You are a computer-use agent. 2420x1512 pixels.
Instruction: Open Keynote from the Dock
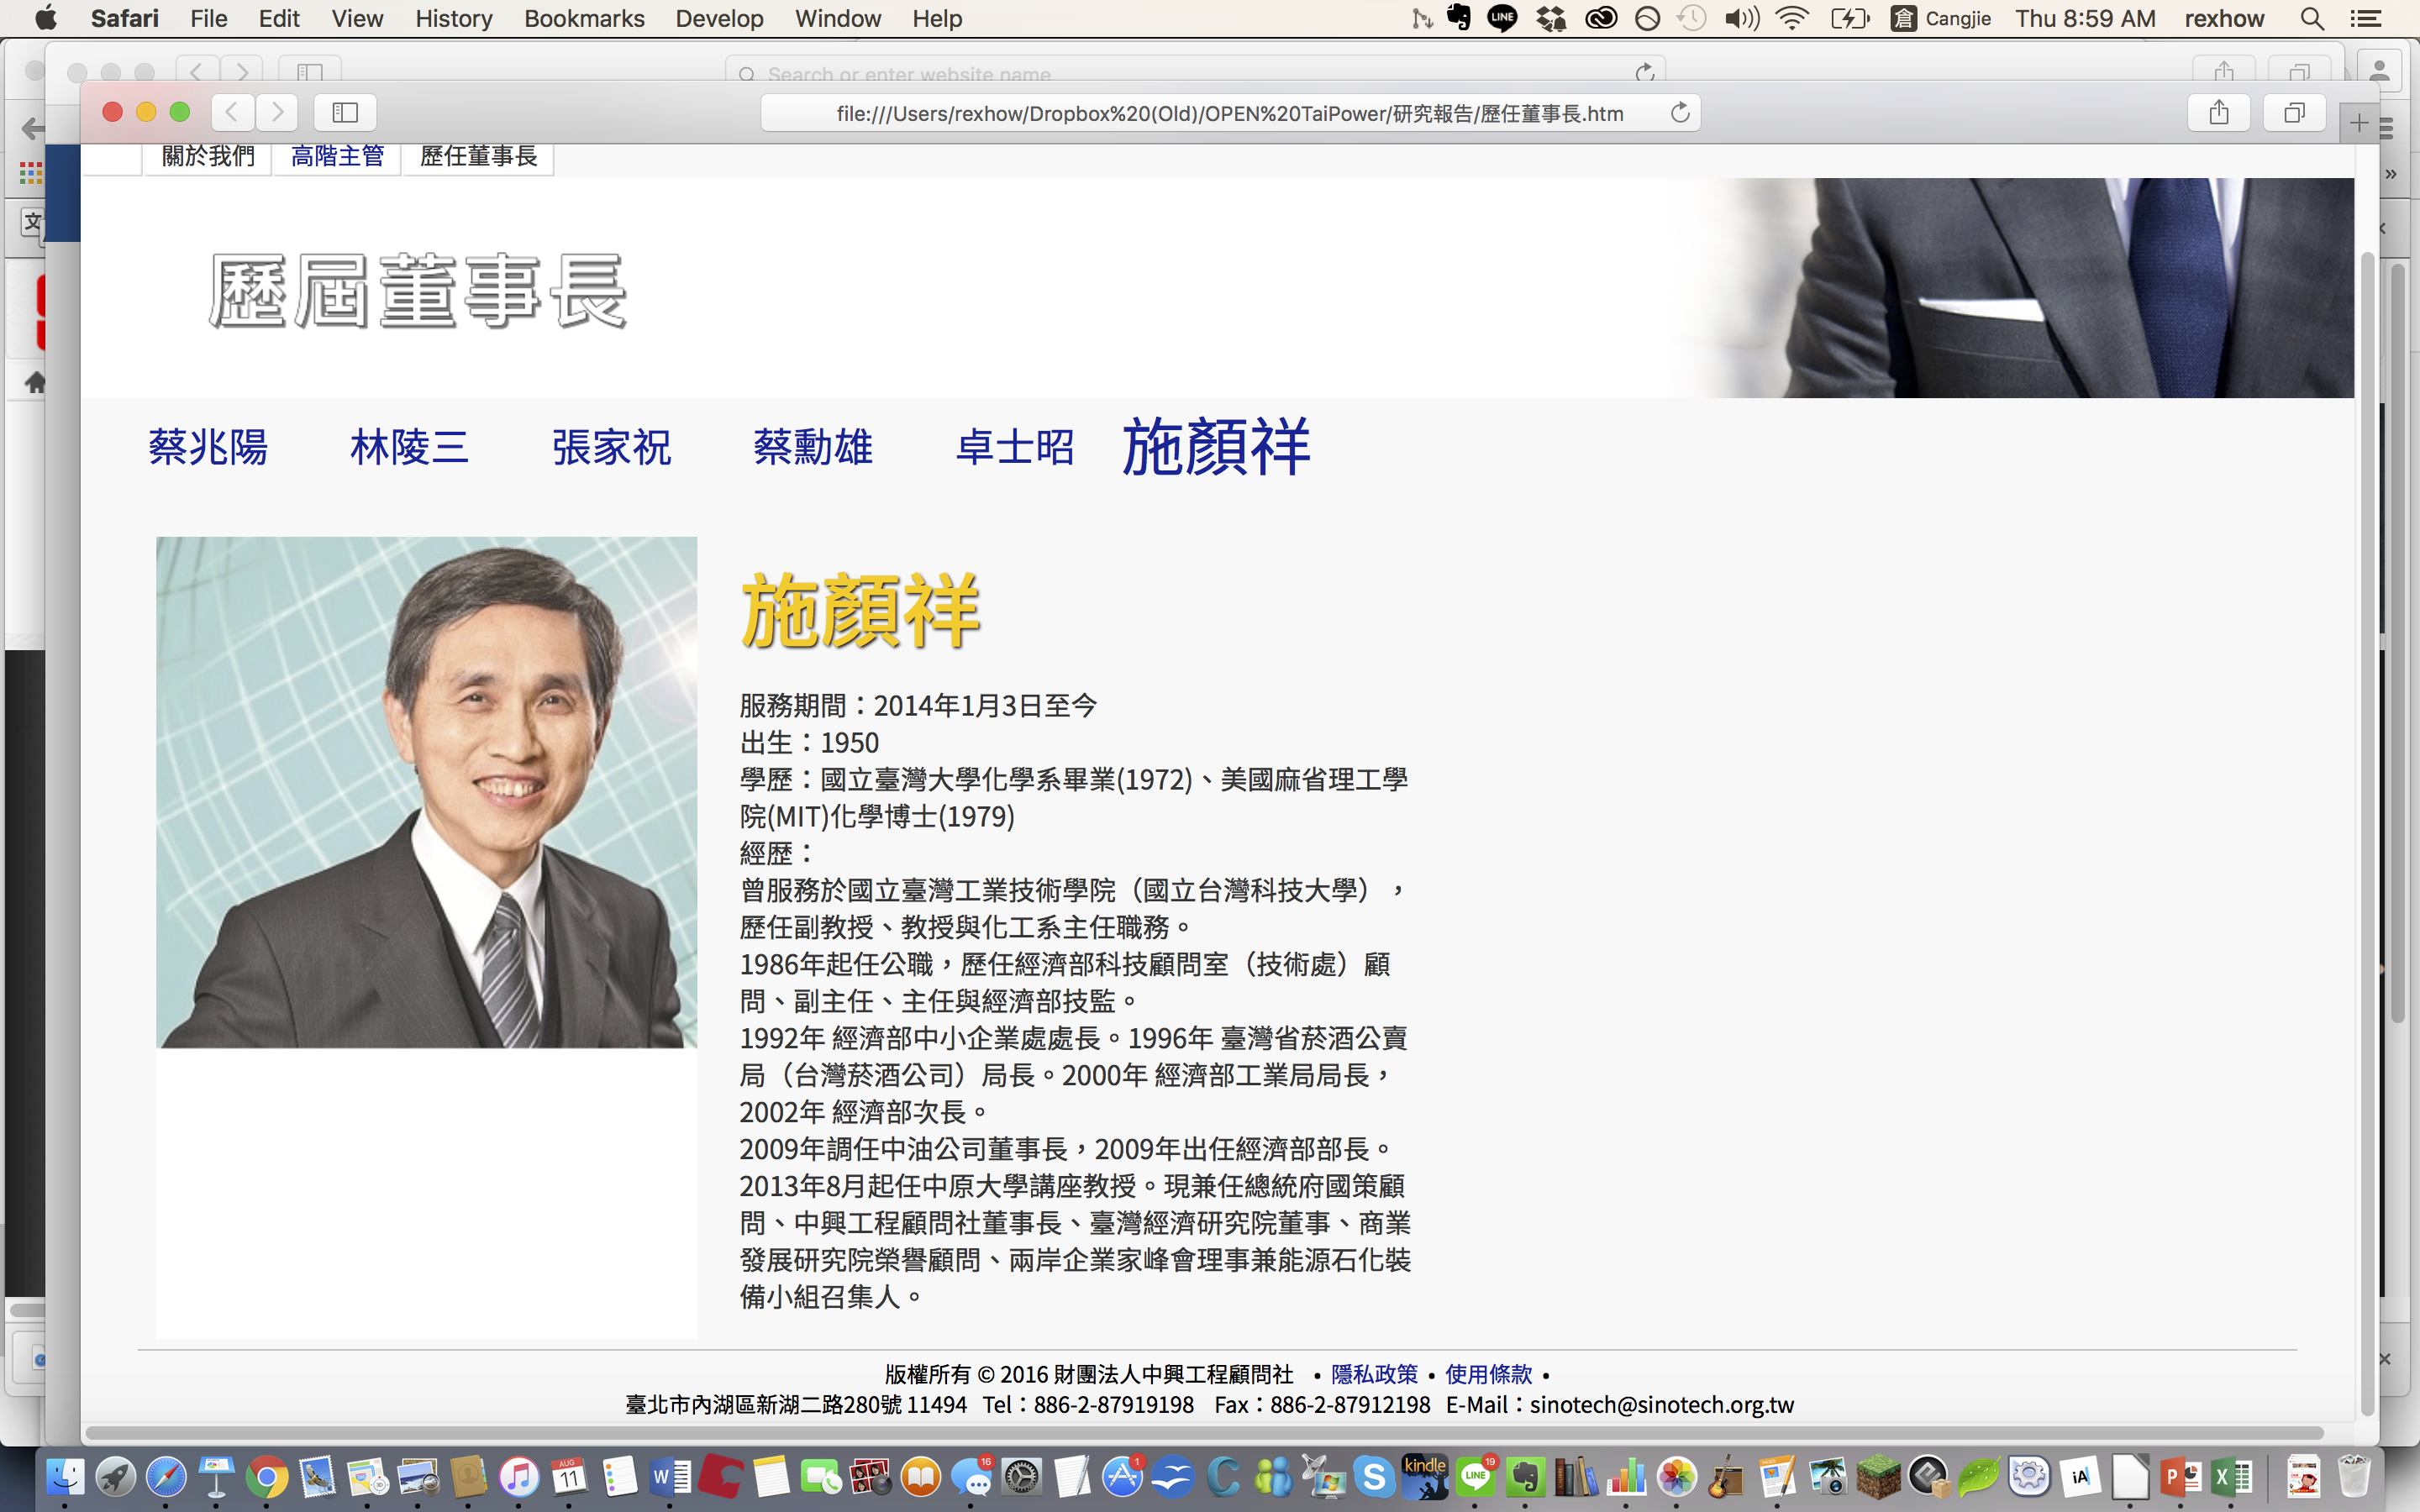[217, 1476]
